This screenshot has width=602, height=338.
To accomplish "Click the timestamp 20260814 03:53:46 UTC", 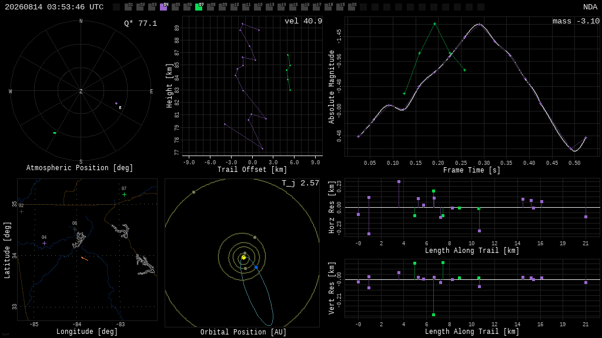I will (54, 7).
